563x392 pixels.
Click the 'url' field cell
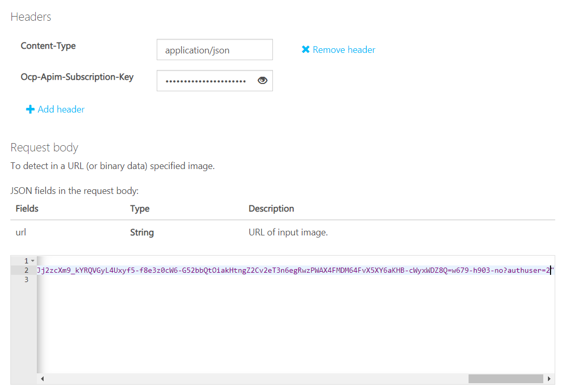click(21, 232)
